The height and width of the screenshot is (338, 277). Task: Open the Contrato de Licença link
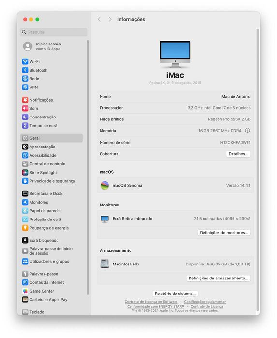click(x=207, y=306)
